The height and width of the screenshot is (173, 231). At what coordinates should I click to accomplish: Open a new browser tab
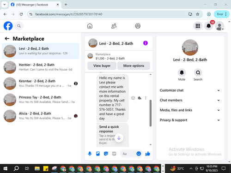(x=66, y=5)
